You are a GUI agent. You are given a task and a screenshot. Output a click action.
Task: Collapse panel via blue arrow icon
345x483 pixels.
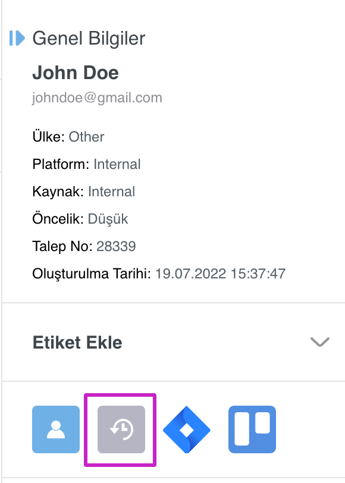pyautogui.click(x=17, y=38)
